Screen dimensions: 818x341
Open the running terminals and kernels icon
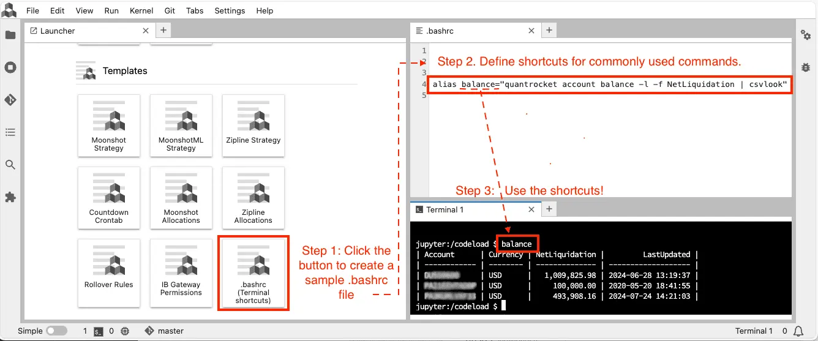(x=10, y=67)
